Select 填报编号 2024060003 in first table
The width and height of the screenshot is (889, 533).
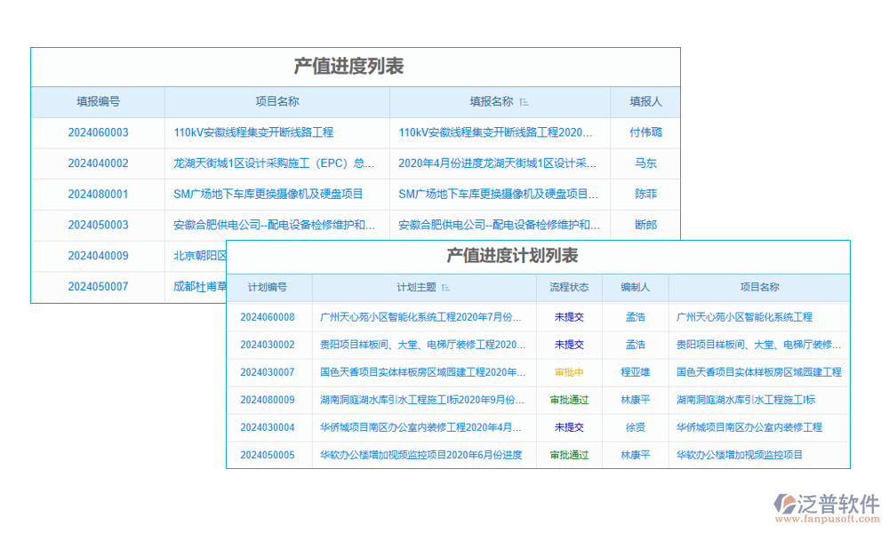point(98,131)
